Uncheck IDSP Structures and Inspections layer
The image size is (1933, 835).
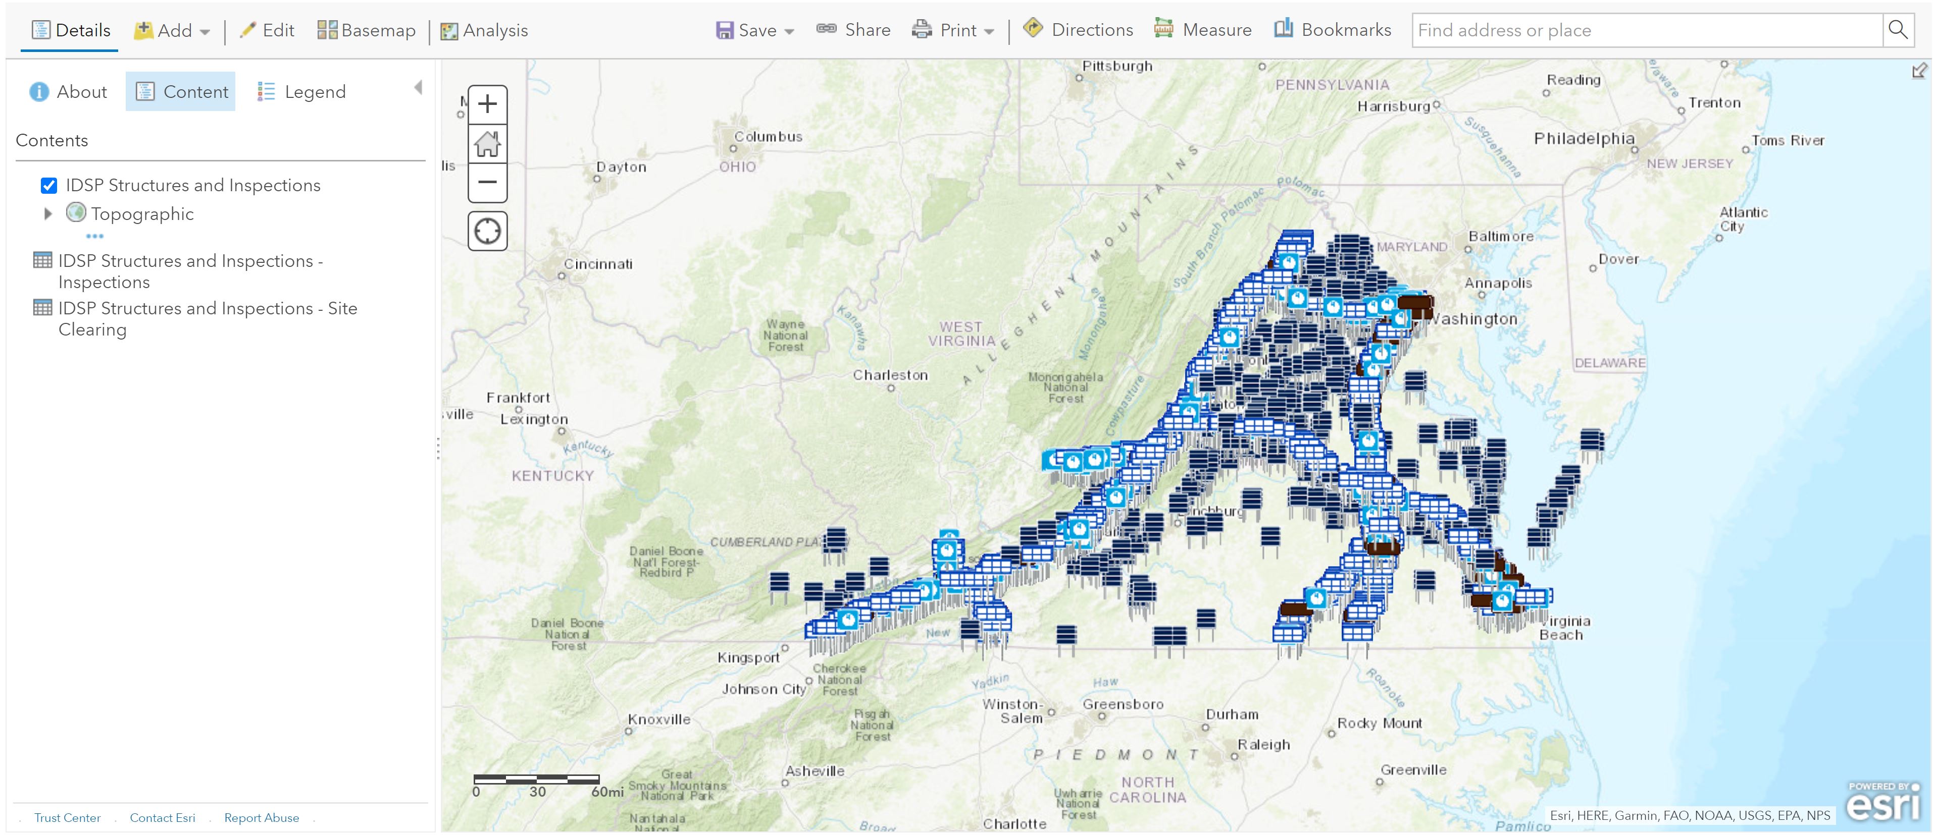[49, 185]
